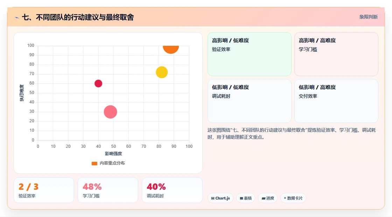Viewport: 392px width, 217px height.
Task: Select the orange bubble near top of chart
Action: [x=171, y=49]
